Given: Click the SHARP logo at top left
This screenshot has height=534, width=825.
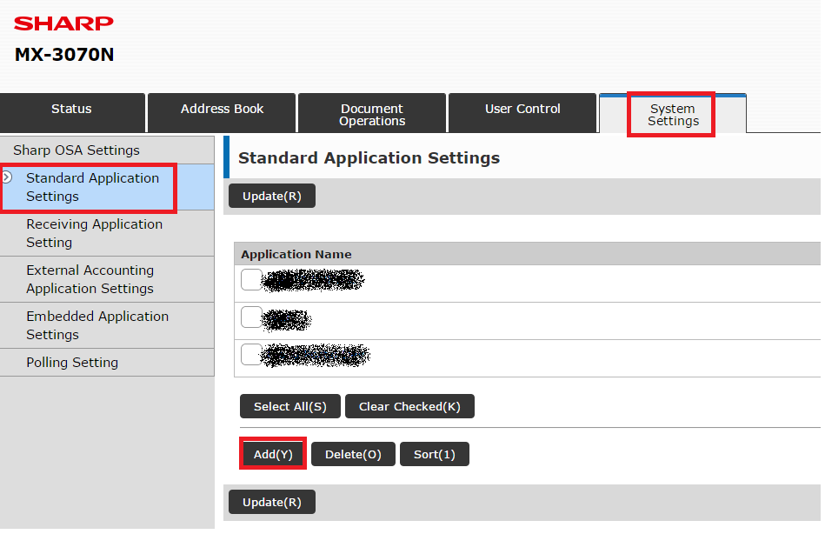Looking at the screenshot, I should tap(62, 23).
